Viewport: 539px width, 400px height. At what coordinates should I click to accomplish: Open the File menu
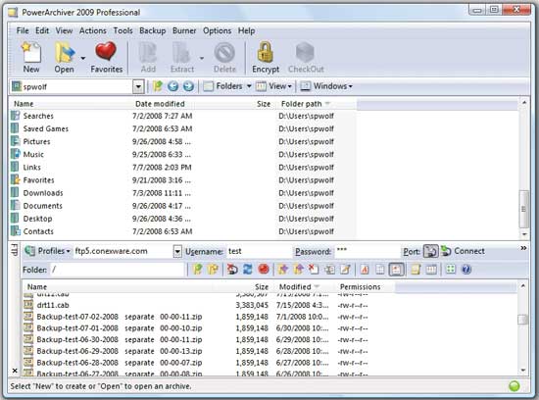pyautogui.click(x=23, y=30)
